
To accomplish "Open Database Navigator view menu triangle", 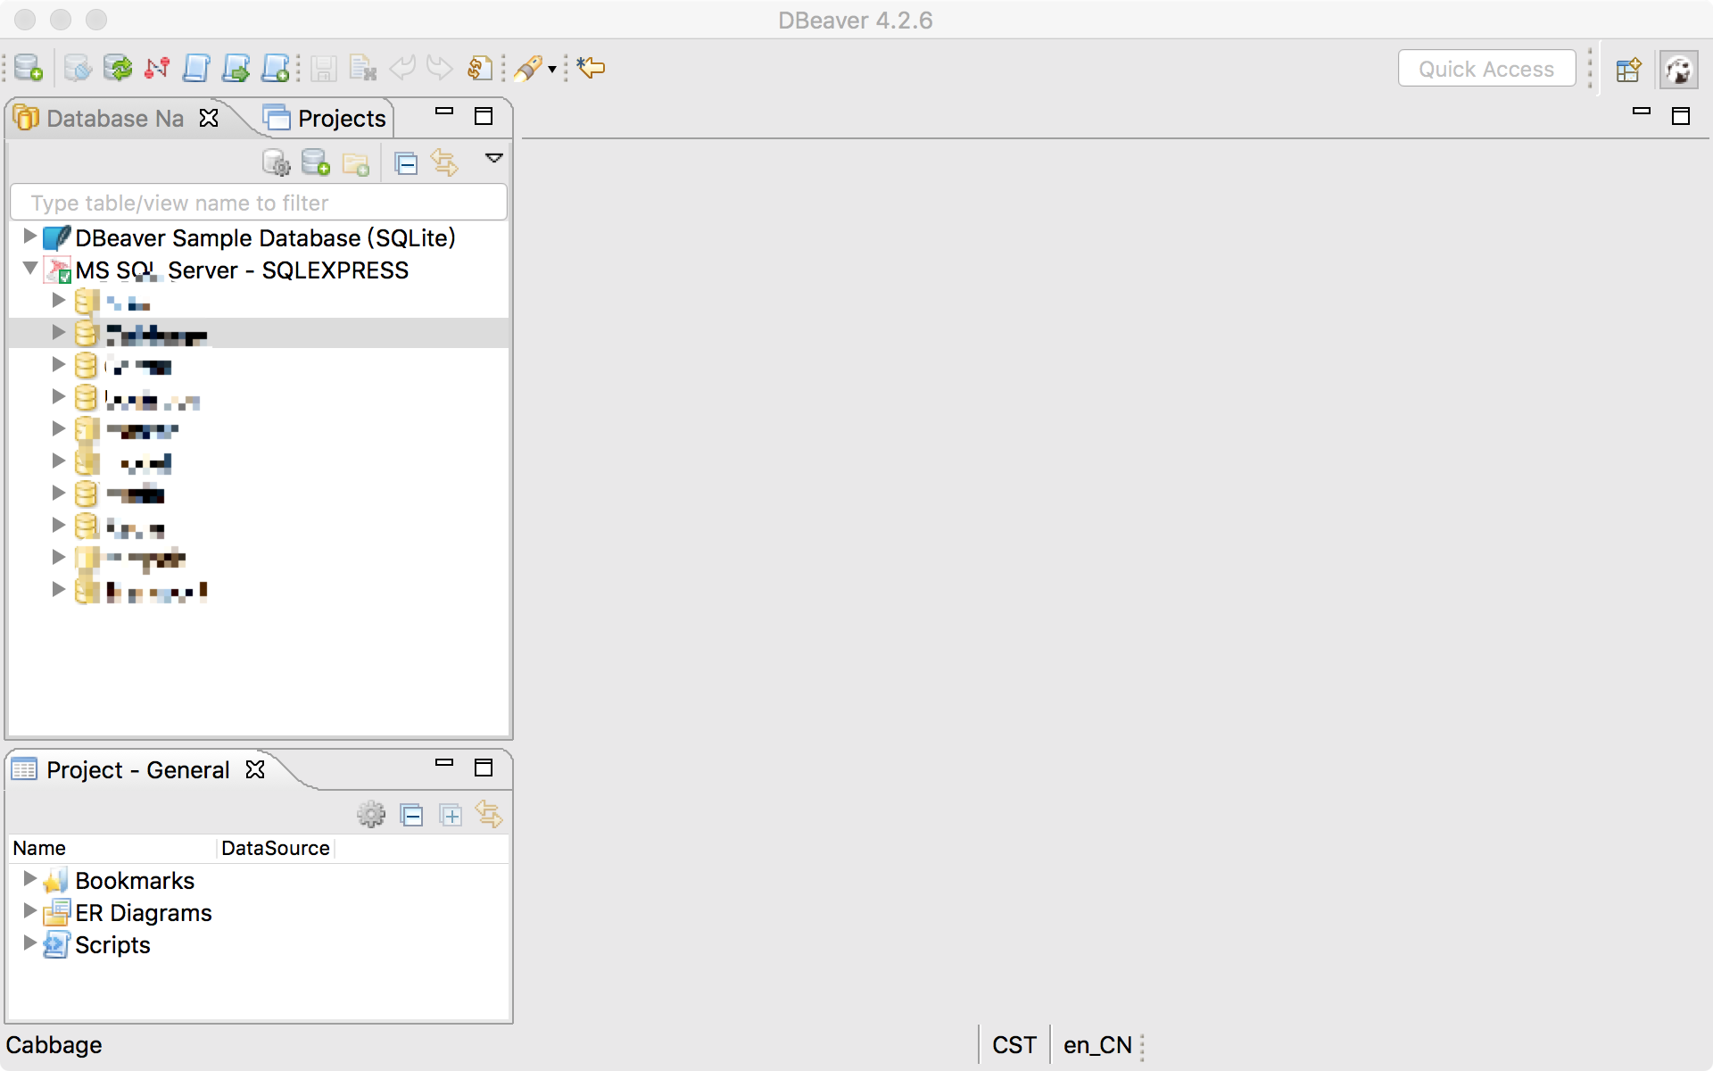I will point(493,158).
